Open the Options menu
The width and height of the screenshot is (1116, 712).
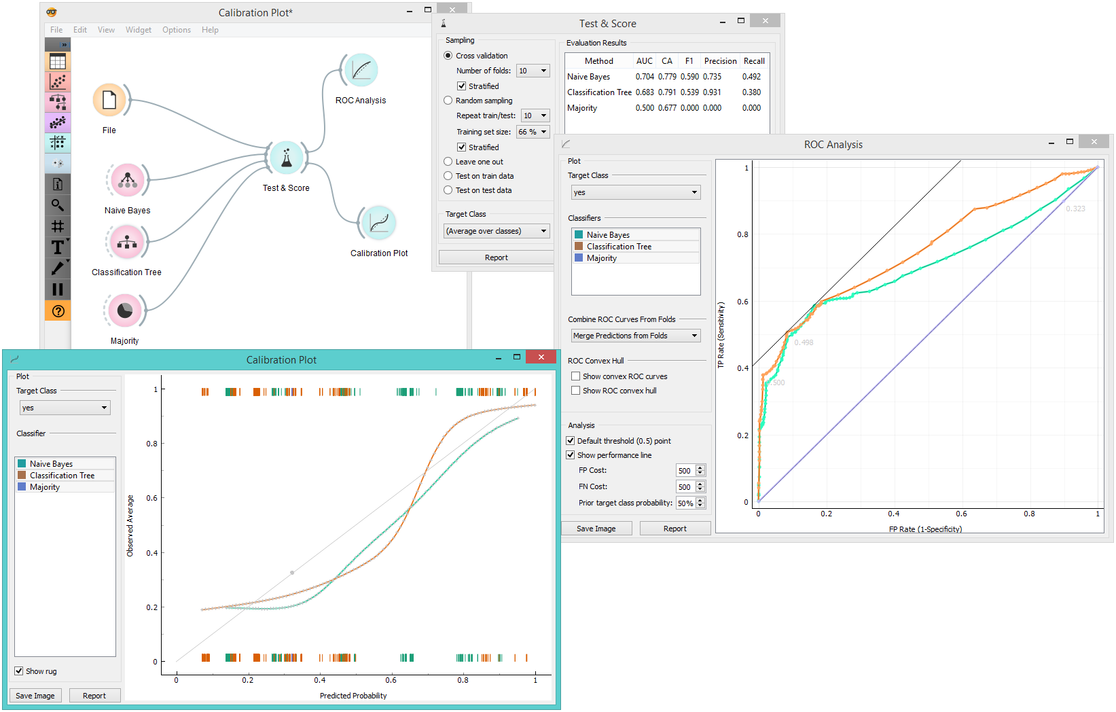click(176, 30)
